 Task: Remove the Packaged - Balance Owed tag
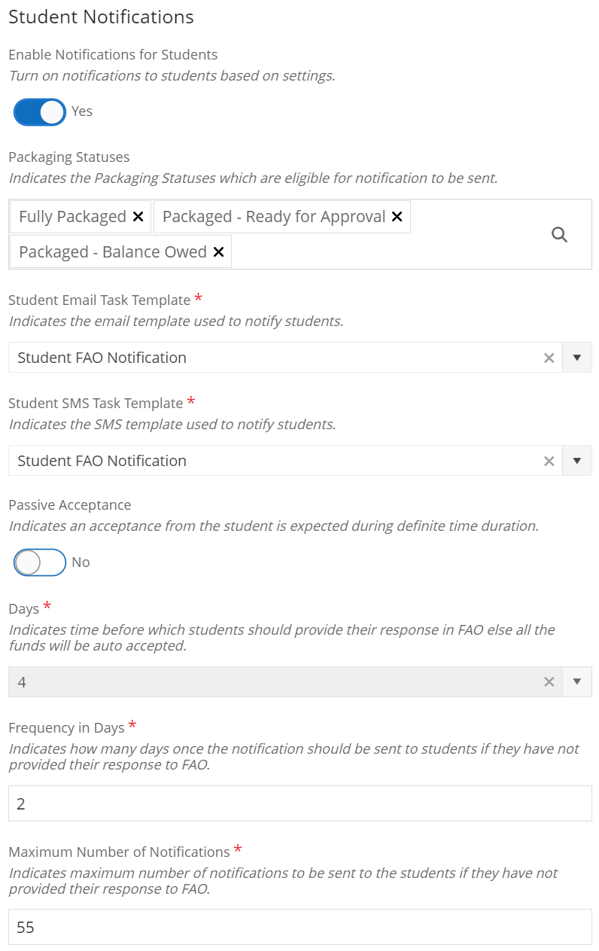(x=219, y=251)
